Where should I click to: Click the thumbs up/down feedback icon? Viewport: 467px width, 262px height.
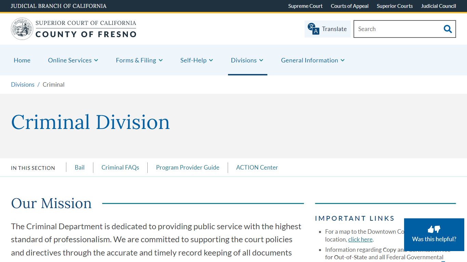434,229
